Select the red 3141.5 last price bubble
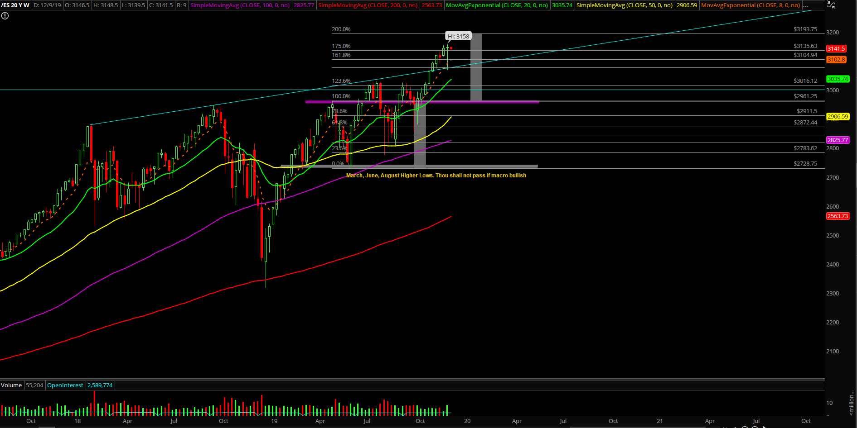The image size is (857, 428). [x=836, y=48]
